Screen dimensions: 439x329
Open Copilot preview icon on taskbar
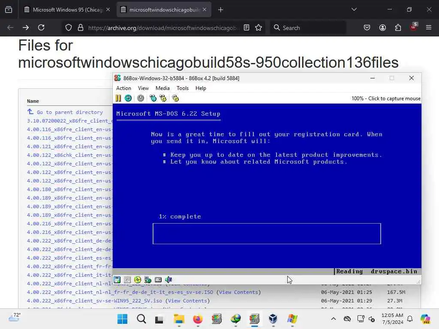(425, 319)
